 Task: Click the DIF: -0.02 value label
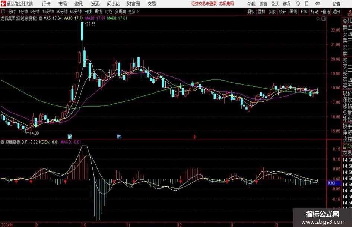tap(30, 142)
